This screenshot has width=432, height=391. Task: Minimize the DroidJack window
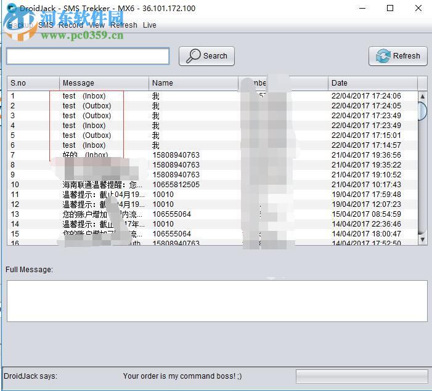click(362, 8)
